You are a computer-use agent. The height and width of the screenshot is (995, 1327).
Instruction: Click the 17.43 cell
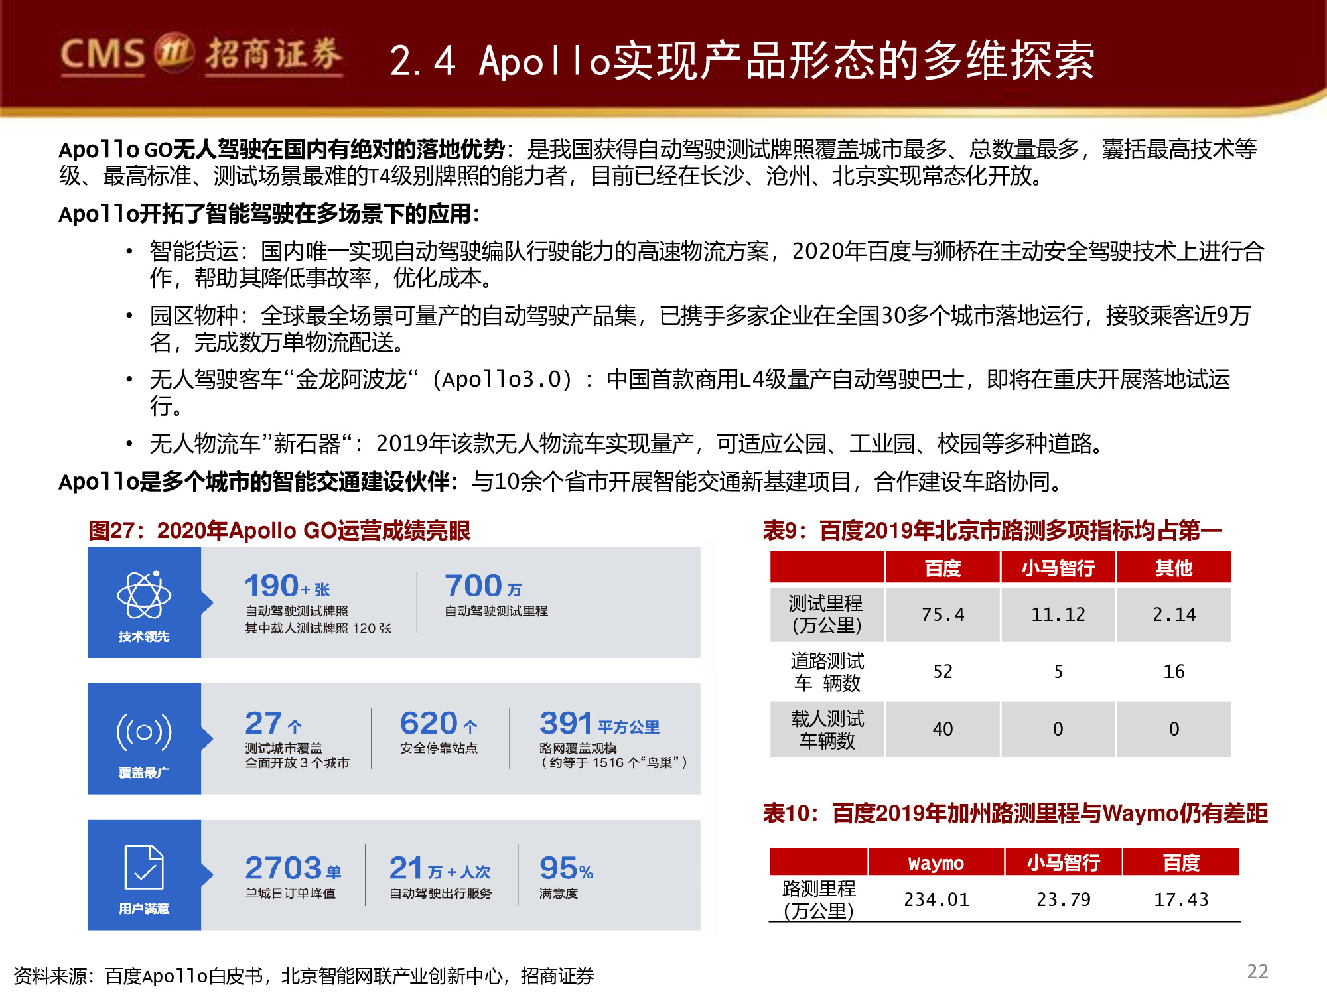pos(1181,899)
